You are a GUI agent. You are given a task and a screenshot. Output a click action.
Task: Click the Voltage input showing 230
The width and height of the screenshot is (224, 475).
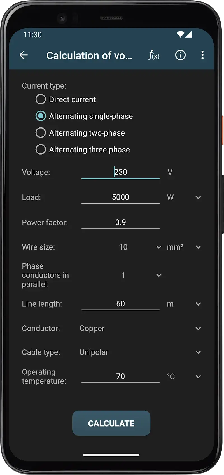pos(120,172)
